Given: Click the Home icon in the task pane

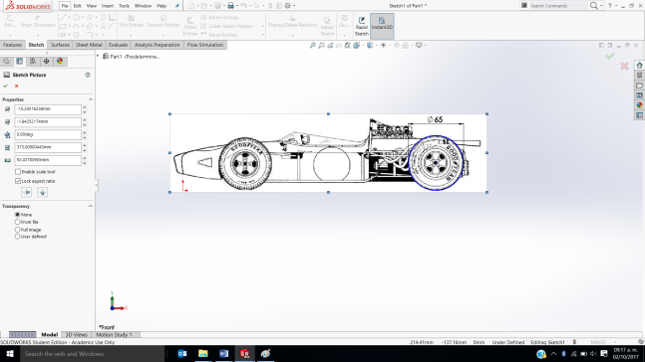Looking at the screenshot, I should pyautogui.click(x=639, y=66).
